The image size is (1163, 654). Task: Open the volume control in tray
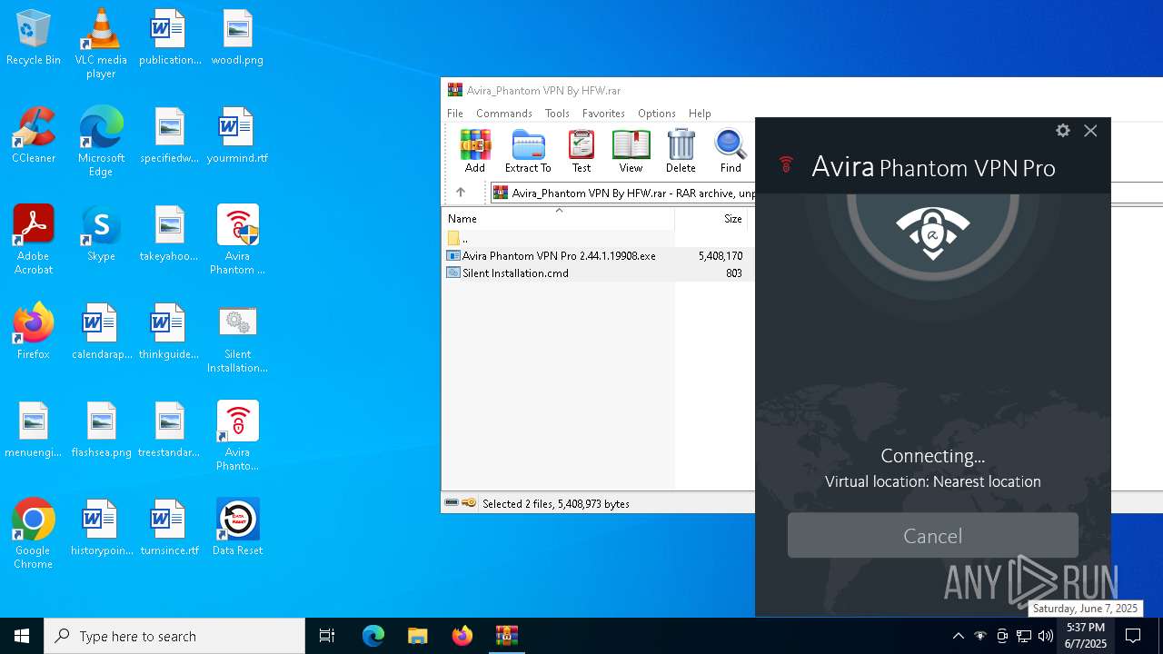[1046, 636]
